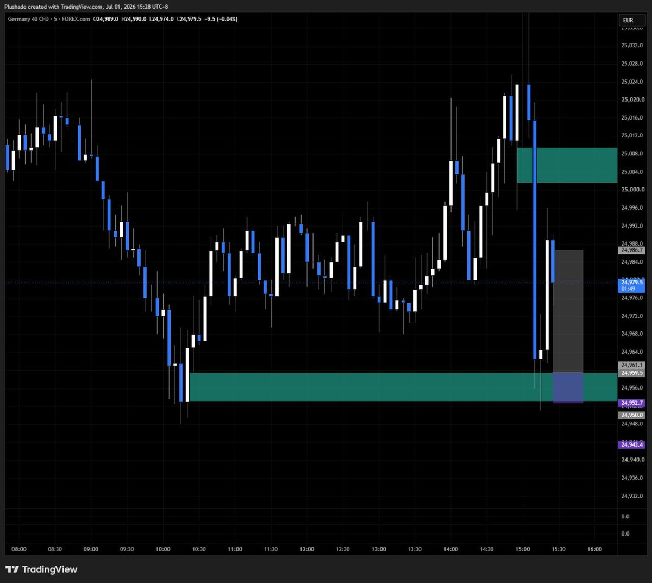Image resolution: width=652 pixels, height=583 pixels.
Task: Click the 13:00 time axis label
Action: tap(379, 549)
